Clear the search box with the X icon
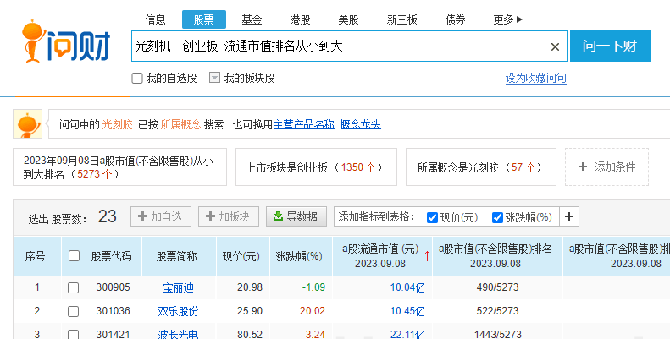Viewport: 670px width, 339px height. (555, 46)
